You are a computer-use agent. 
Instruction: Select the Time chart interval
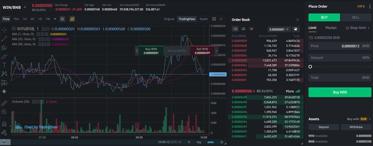click(x=6, y=19)
